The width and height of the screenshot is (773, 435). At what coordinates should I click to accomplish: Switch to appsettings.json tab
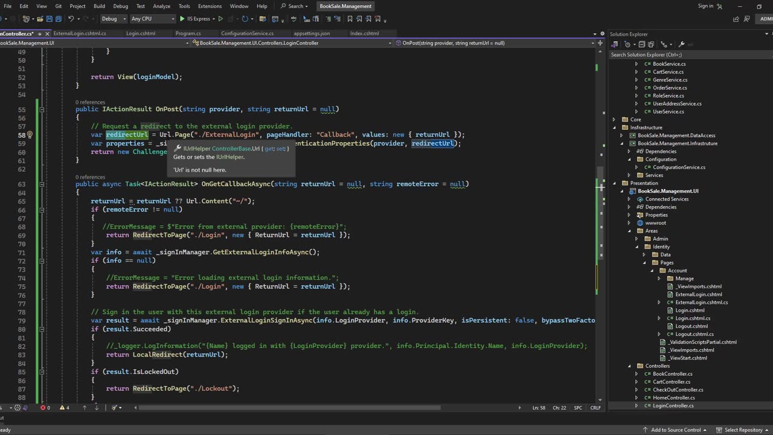pos(312,34)
